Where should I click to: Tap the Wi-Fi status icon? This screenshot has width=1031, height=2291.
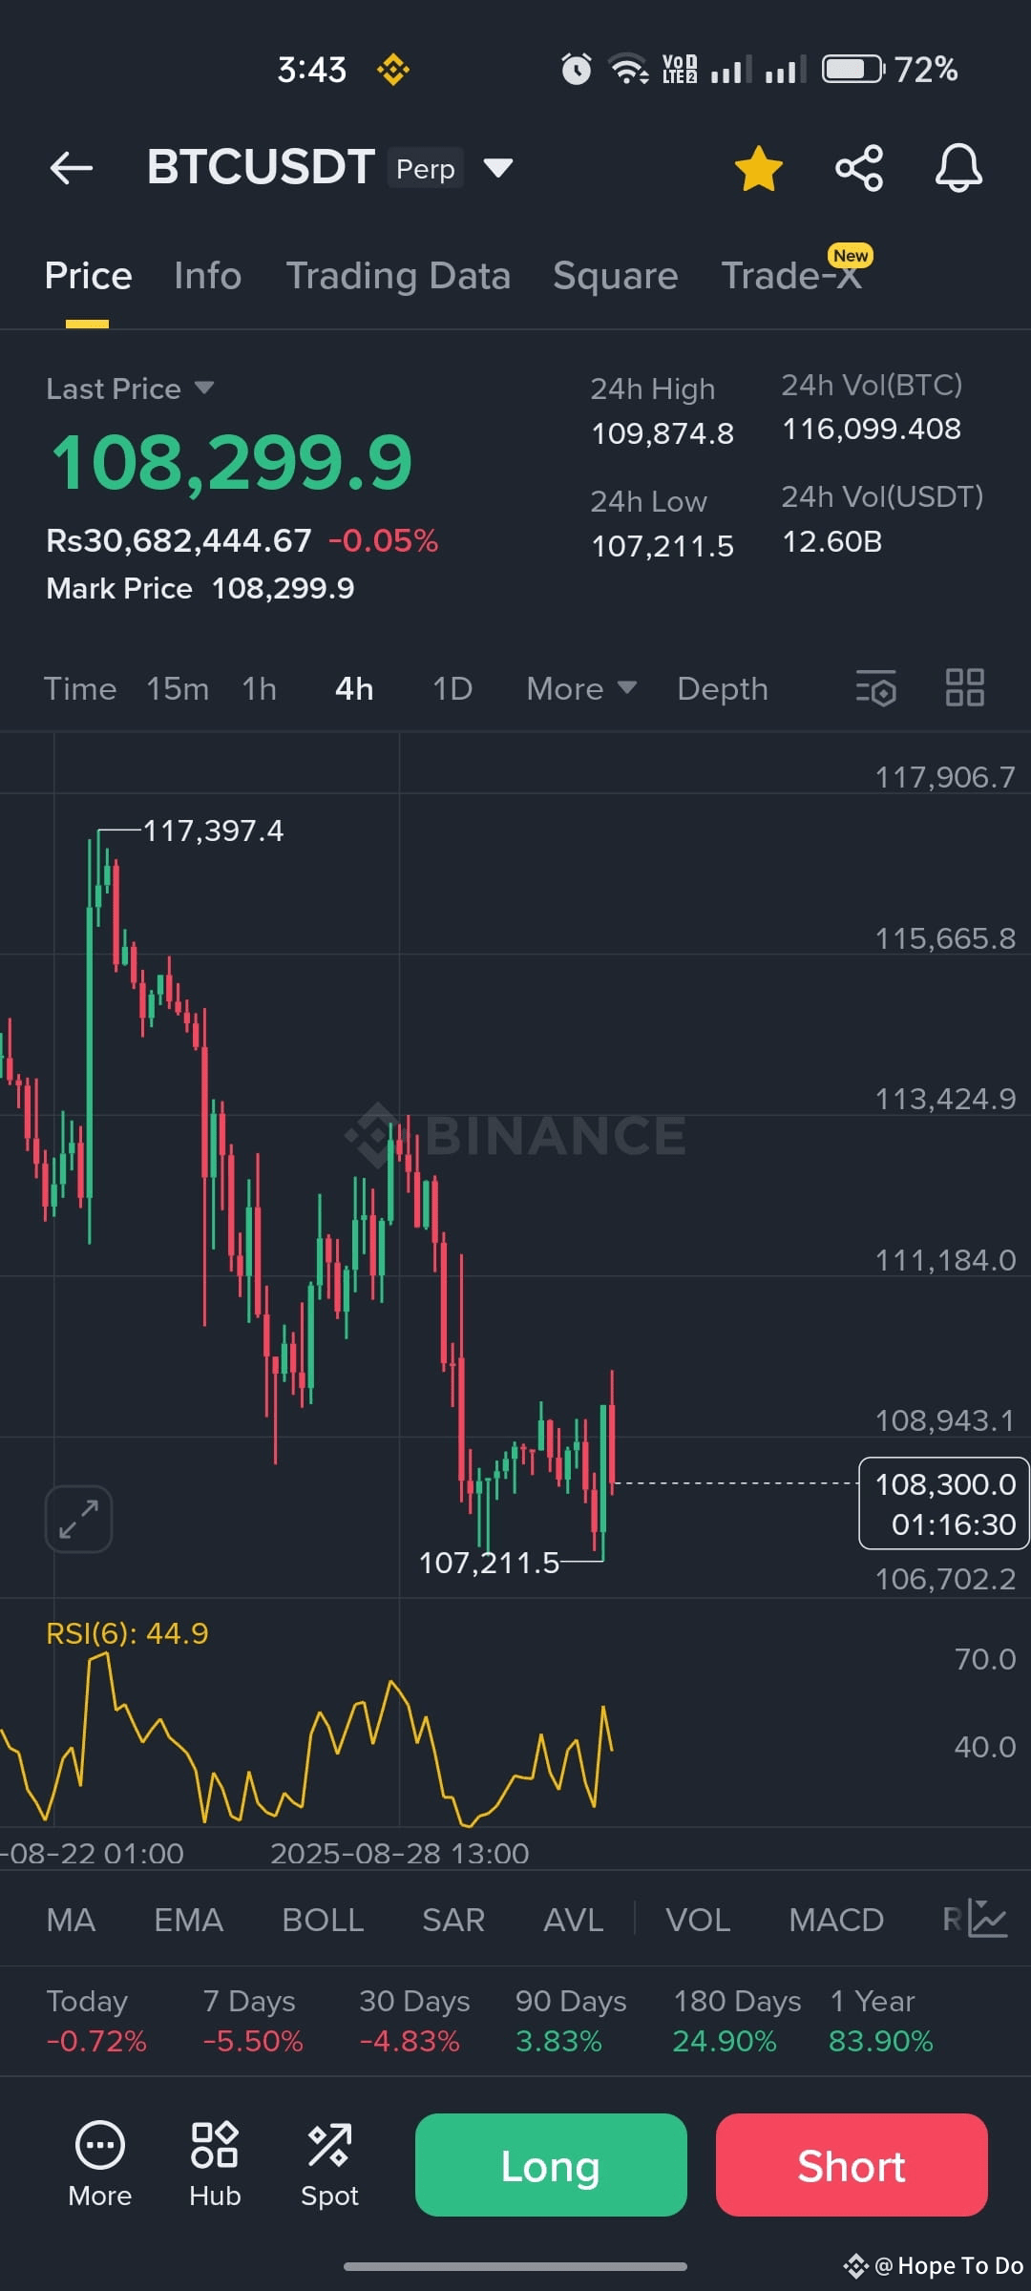point(629,69)
